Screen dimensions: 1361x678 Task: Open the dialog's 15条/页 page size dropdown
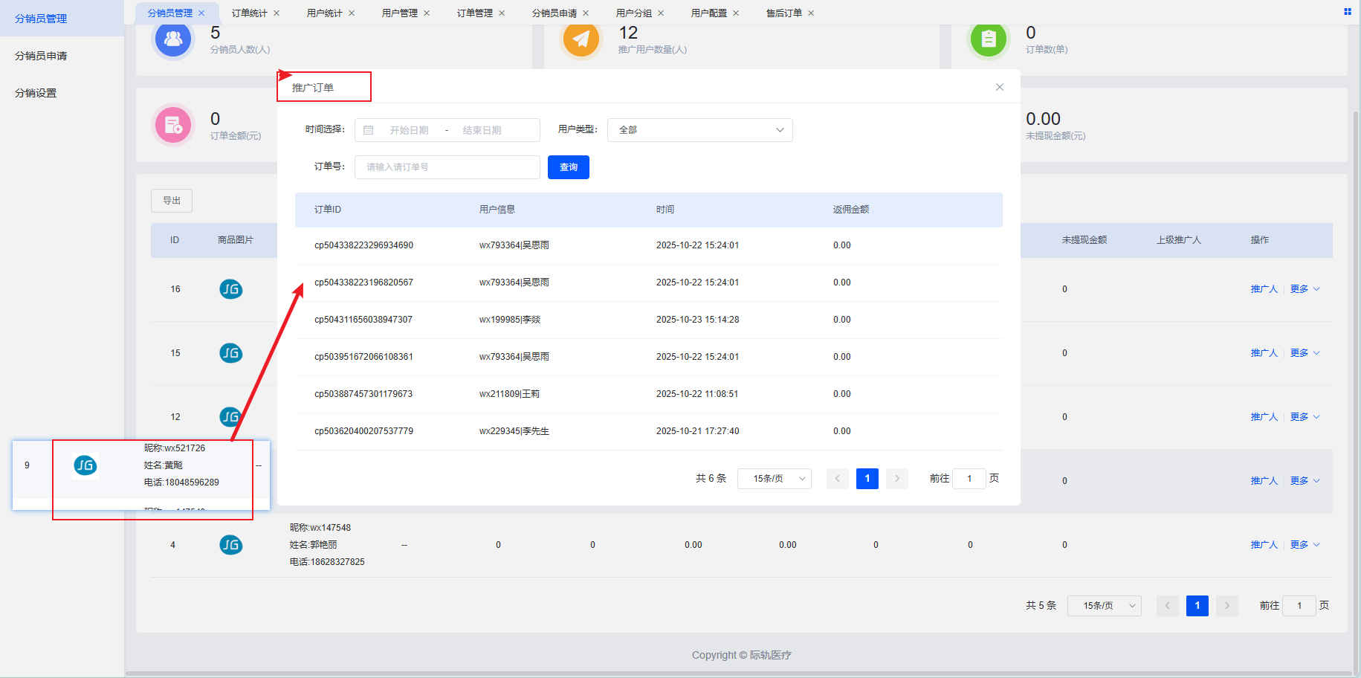pos(774,479)
